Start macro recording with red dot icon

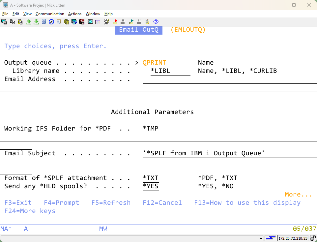click(115, 22)
